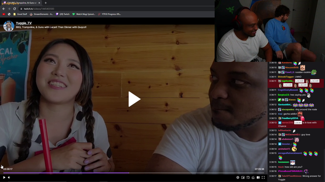Click the video seek bar progress
The width and height of the screenshot is (325, 182).
[134, 173]
